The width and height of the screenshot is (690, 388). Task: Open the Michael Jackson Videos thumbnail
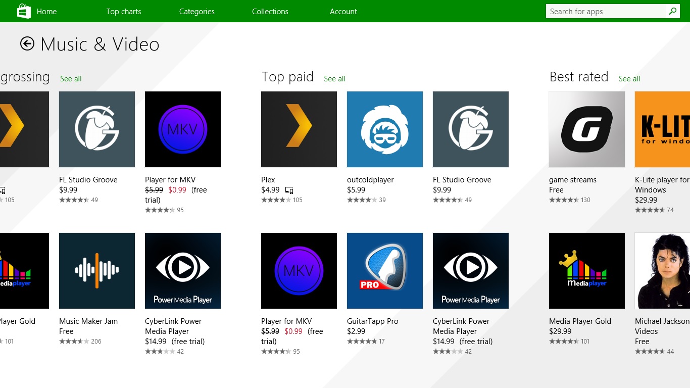(x=662, y=271)
